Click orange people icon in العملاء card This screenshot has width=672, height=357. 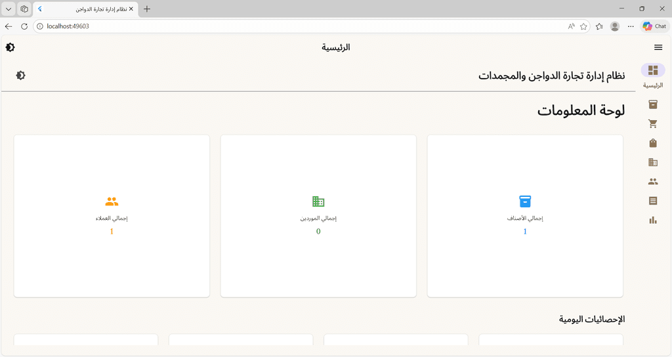[x=112, y=201]
